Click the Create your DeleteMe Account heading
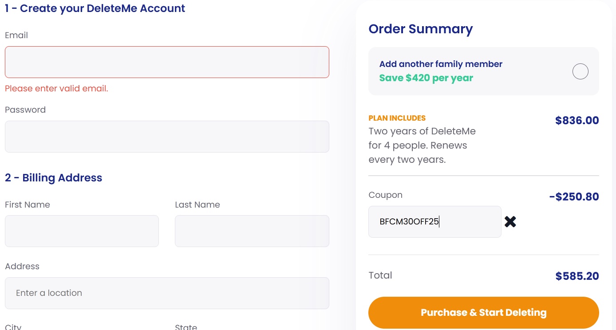The width and height of the screenshot is (616, 330). [x=95, y=8]
